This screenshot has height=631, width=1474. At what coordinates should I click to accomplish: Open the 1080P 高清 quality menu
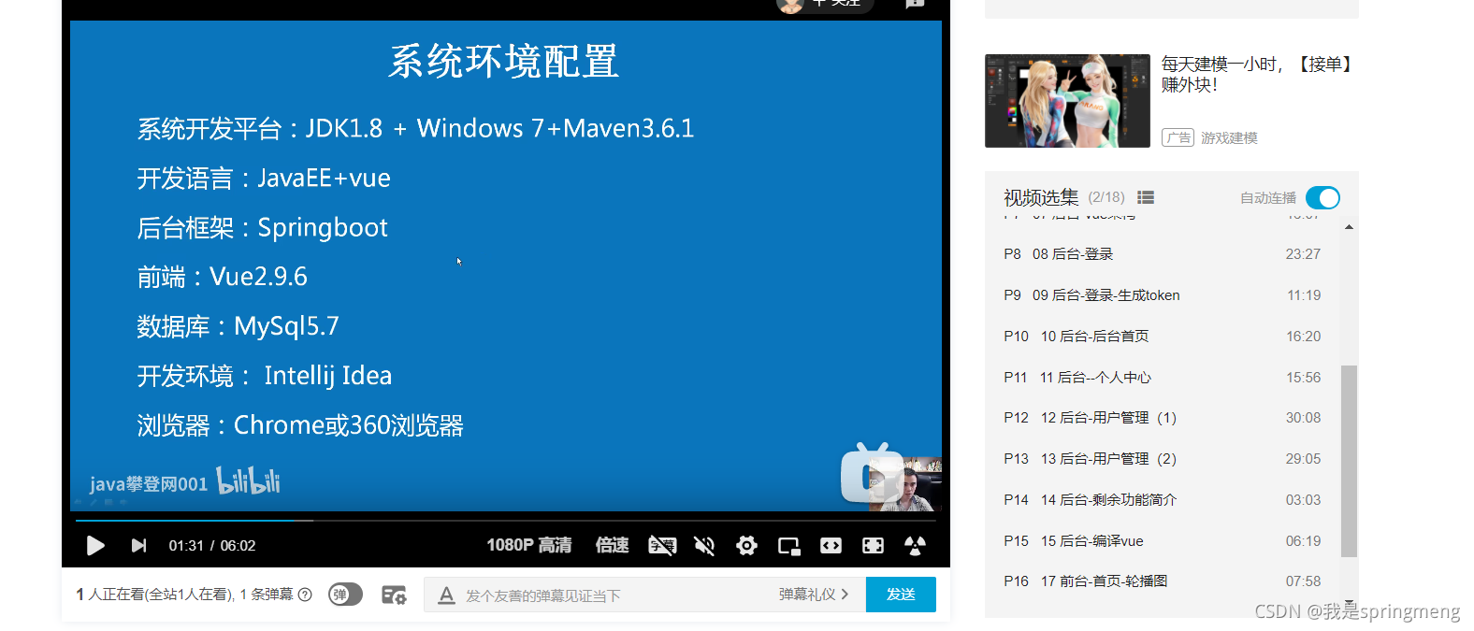[x=528, y=545]
